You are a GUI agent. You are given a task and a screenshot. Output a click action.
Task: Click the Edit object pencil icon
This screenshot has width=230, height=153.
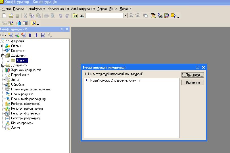pos(17,35)
